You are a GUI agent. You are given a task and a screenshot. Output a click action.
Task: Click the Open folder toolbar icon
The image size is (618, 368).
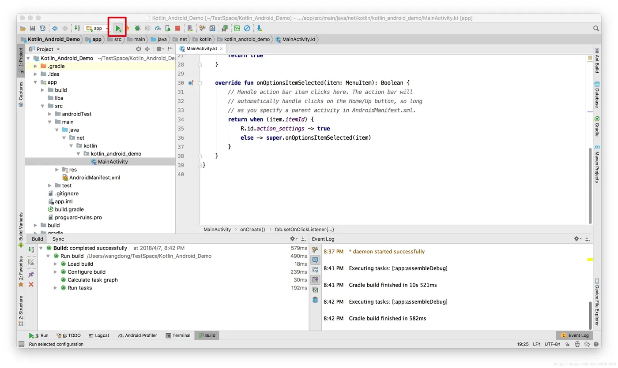(23, 28)
